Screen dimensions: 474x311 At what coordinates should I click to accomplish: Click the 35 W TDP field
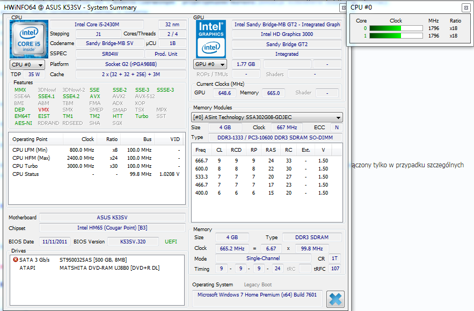pyautogui.click(x=34, y=75)
